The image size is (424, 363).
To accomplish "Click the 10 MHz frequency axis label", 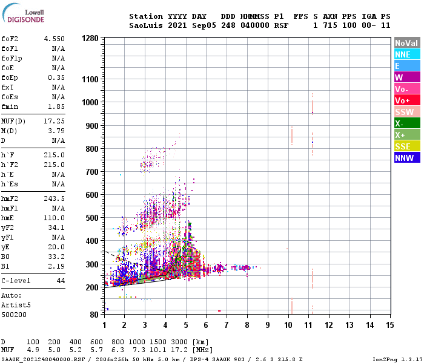I will pos(288,325).
